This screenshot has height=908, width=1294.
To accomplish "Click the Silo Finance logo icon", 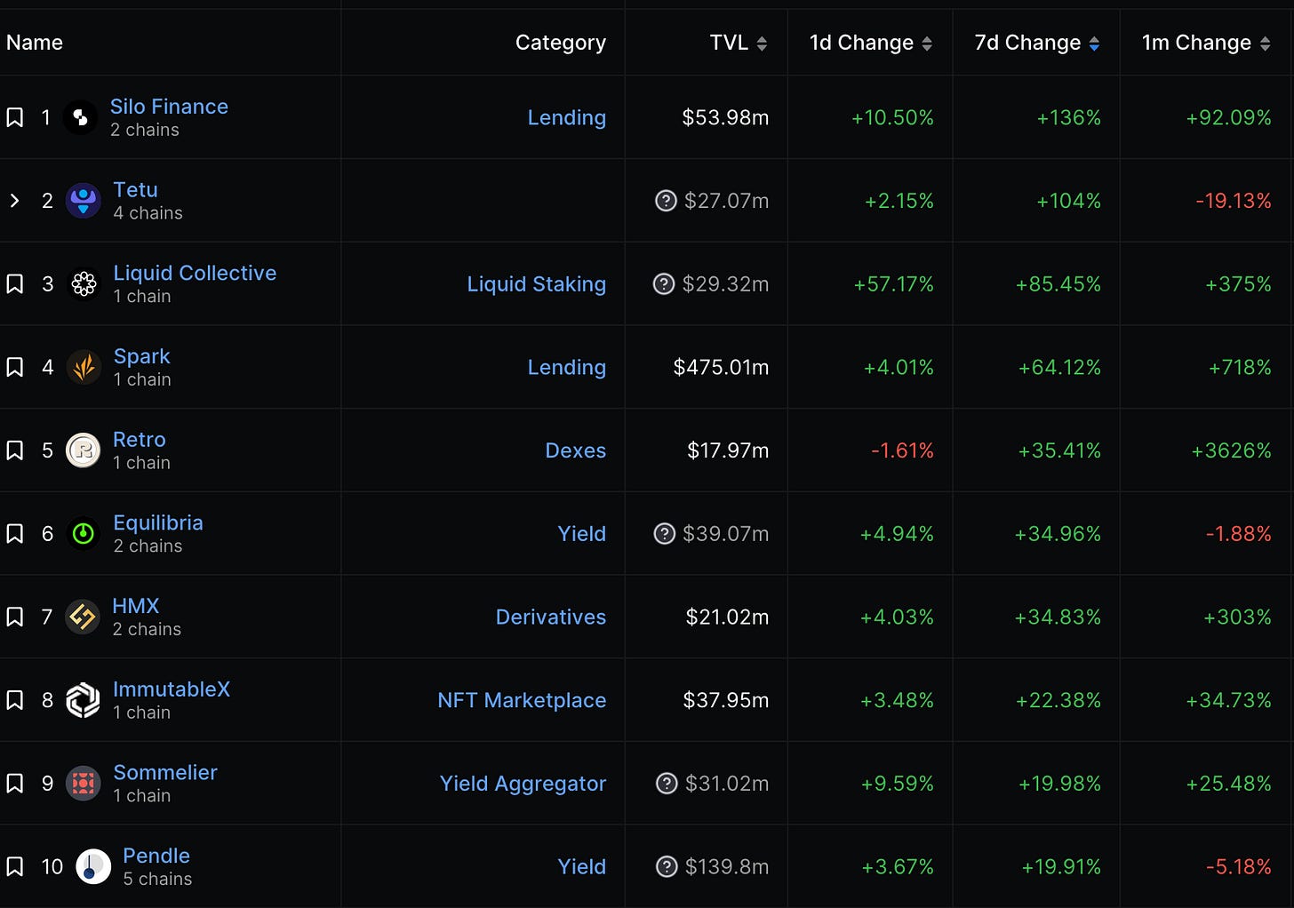I will tap(80, 117).
